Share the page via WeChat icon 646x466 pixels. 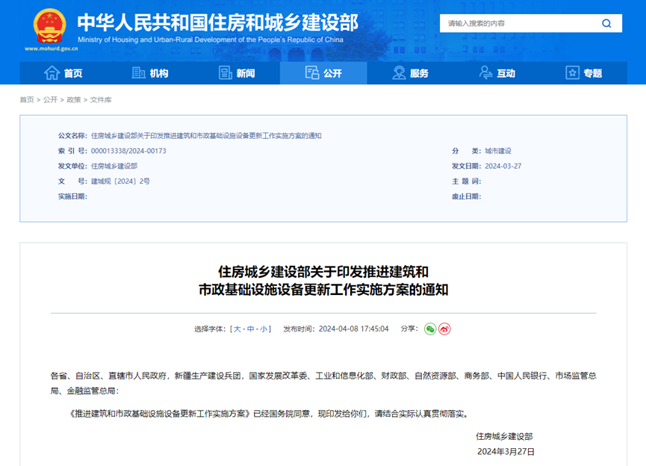pos(430,329)
